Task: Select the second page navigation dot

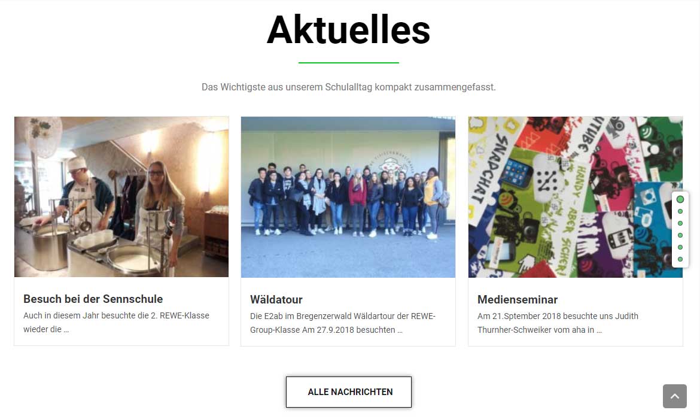Action: [x=680, y=211]
